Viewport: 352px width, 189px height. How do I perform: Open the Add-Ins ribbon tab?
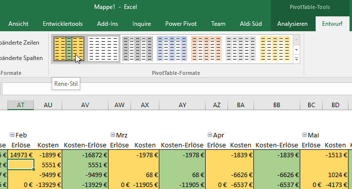[108, 24]
